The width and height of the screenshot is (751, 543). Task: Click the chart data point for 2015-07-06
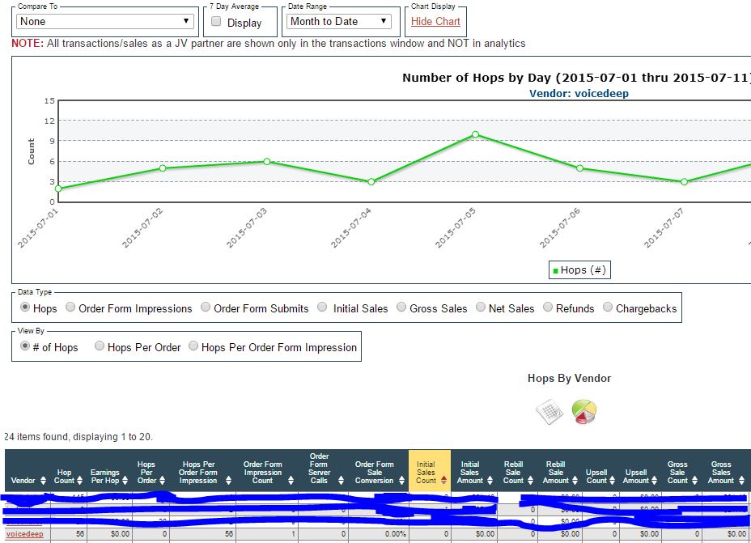pos(579,168)
